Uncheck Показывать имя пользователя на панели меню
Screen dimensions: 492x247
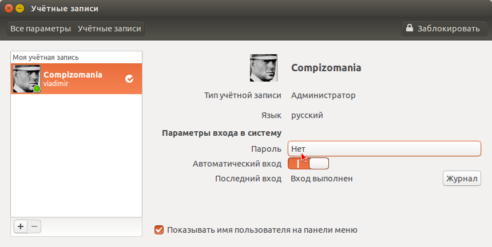pyautogui.click(x=159, y=230)
